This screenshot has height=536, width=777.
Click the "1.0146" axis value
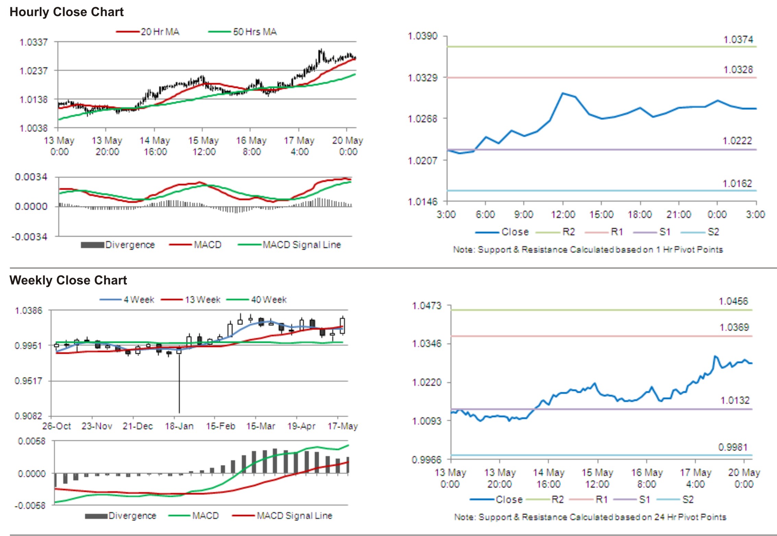point(423,202)
